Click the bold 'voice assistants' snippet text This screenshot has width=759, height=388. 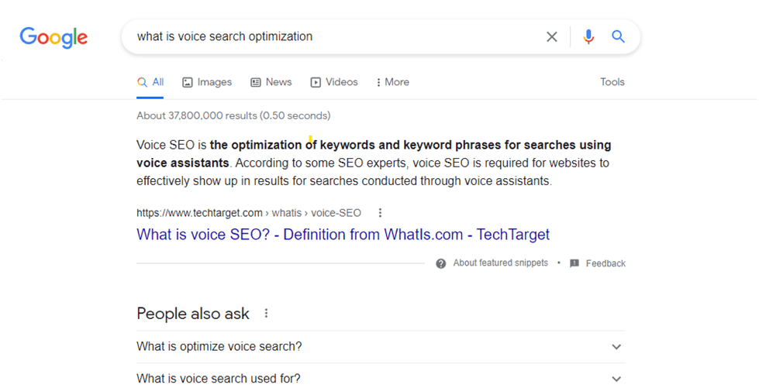pyautogui.click(x=182, y=163)
